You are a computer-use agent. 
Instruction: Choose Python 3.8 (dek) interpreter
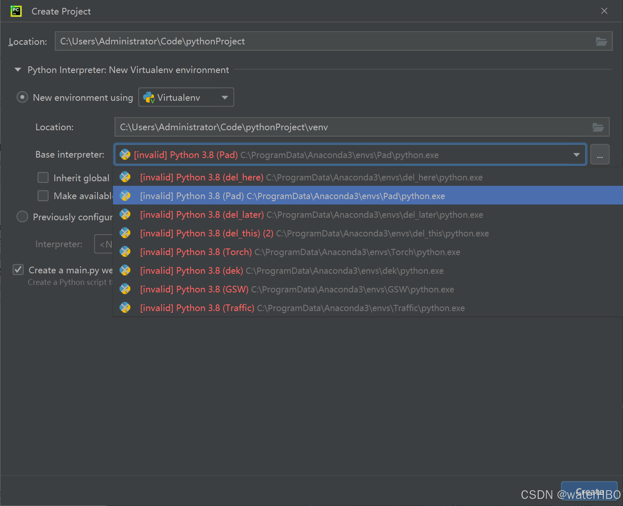[x=368, y=270]
